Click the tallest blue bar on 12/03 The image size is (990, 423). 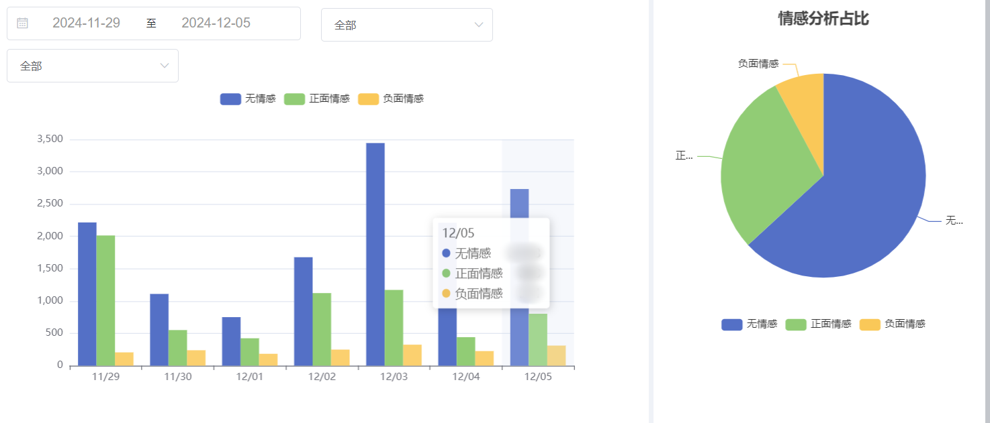click(375, 255)
